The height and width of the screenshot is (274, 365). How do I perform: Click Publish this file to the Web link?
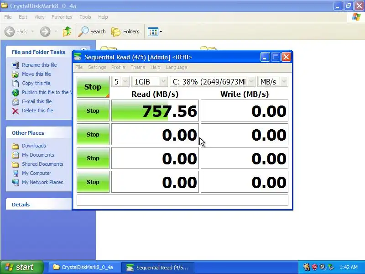click(x=47, y=92)
